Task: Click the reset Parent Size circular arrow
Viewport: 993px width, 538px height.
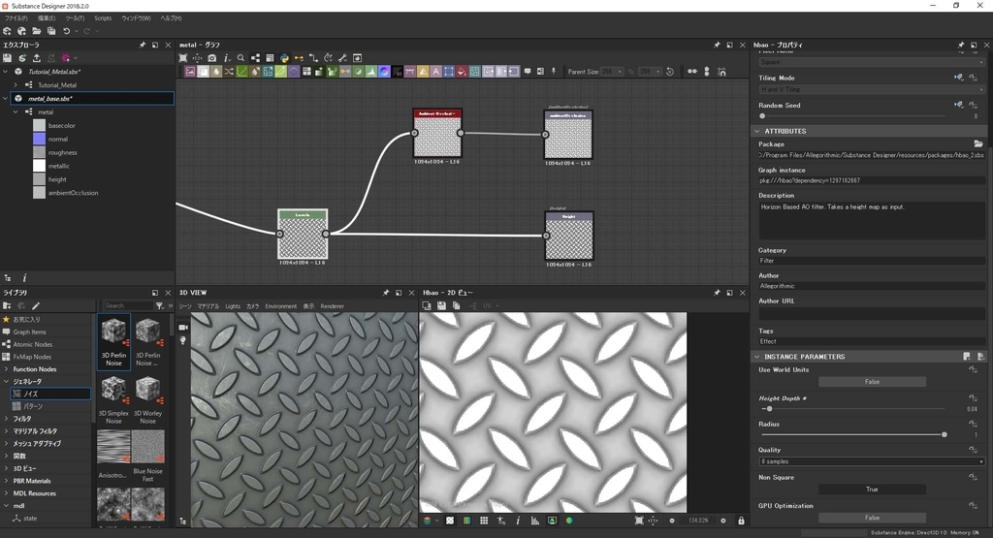Action: (670, 72)
